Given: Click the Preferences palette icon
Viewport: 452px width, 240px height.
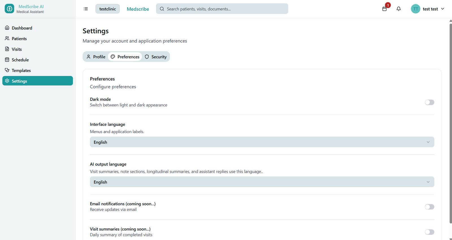Looking at the screenshot, I should tap(113, 57).
